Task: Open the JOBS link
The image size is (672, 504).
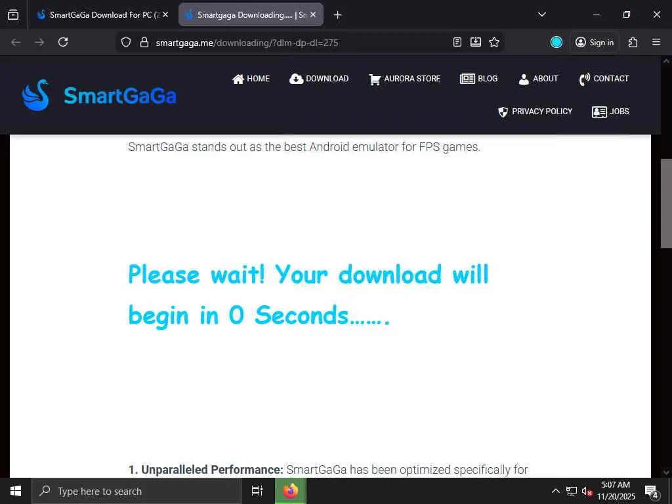Action: 610,112
